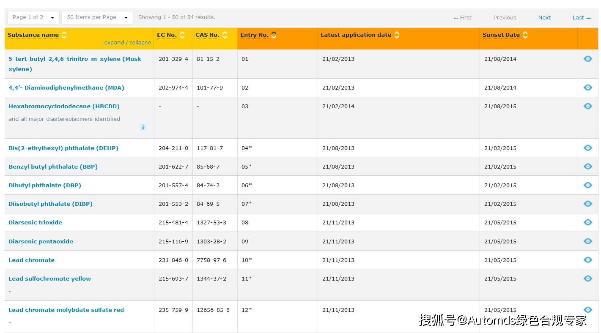
Task: Select the Dibutyl phthalate (DBP) substance link
Action: pos(45,185)
